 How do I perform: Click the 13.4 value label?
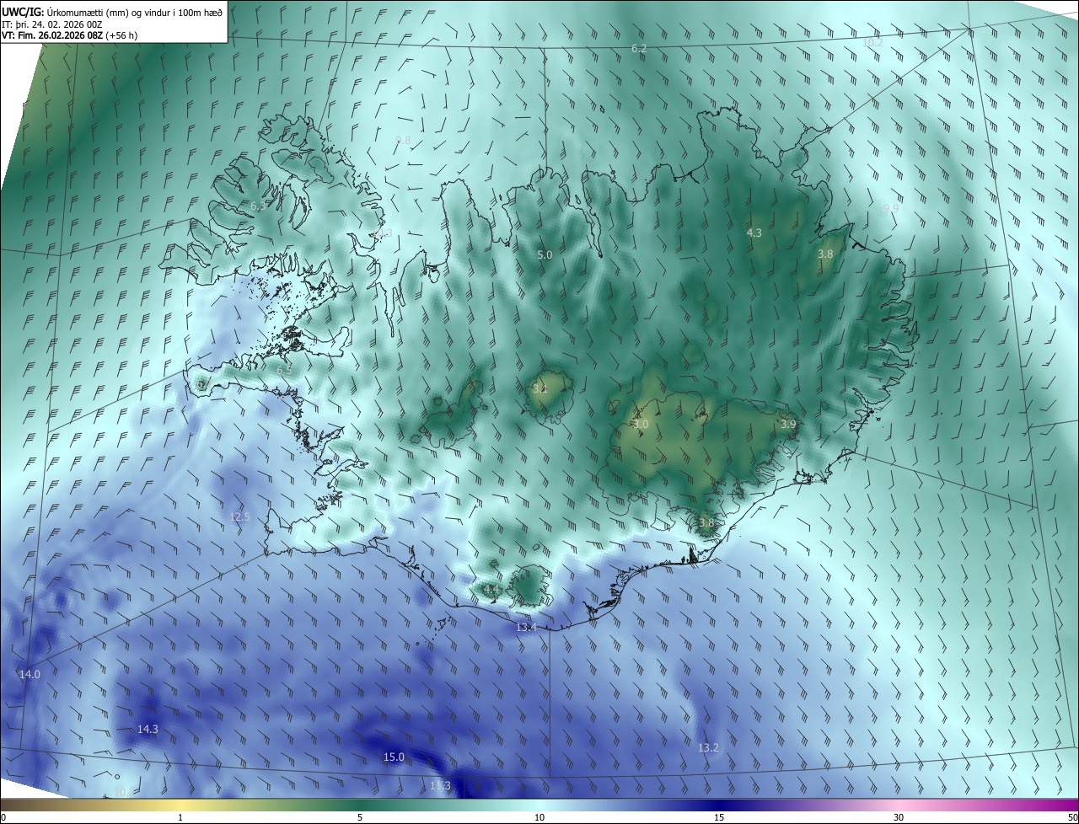(x=526, y=627)
